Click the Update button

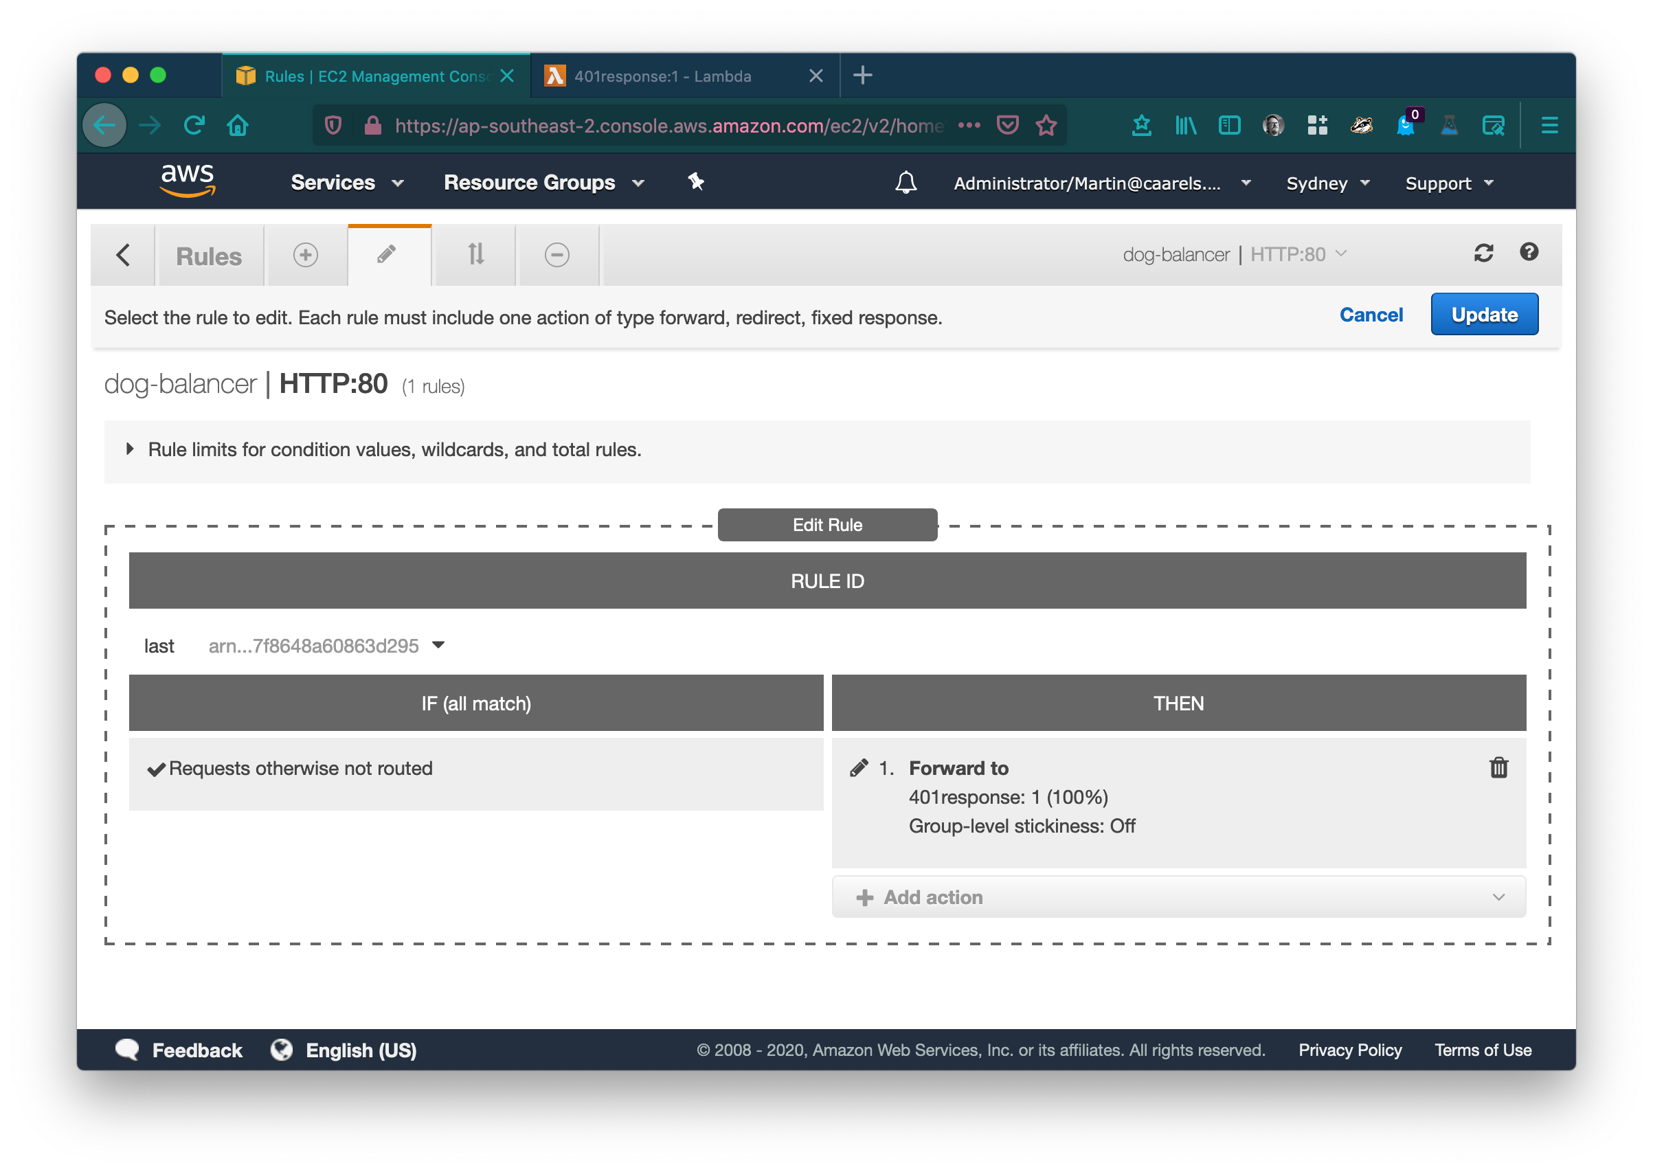(1483, 315)
